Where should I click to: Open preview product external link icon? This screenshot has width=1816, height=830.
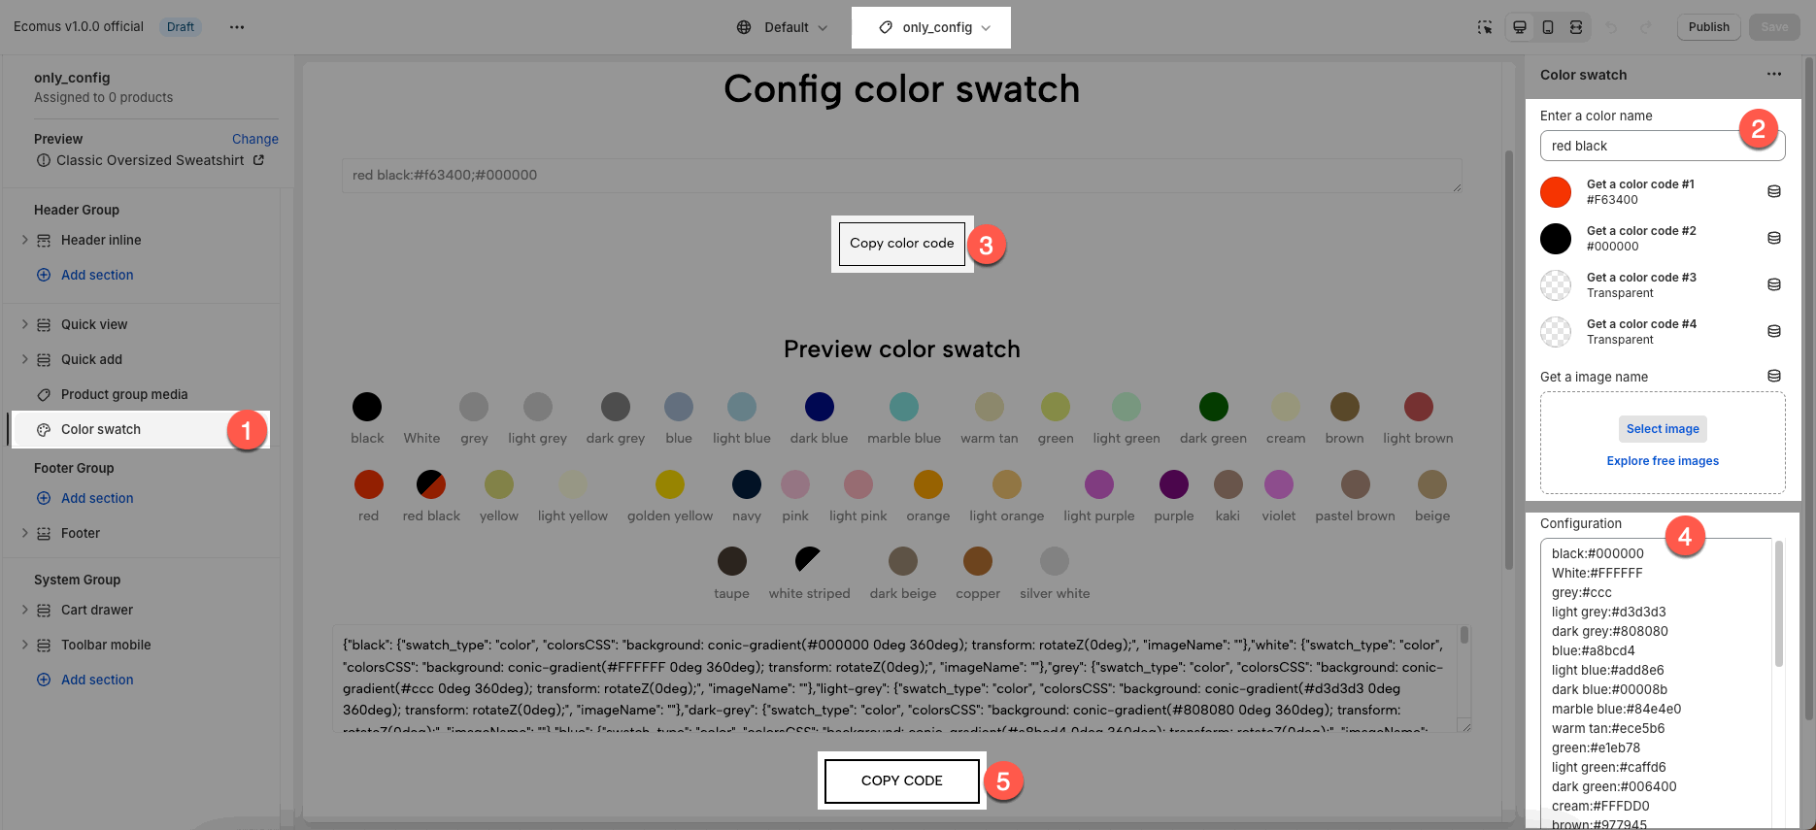(258, 160)
